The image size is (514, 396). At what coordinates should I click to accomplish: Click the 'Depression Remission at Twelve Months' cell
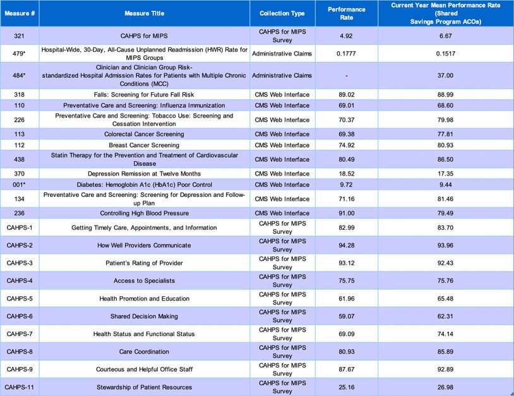point(144,174)
